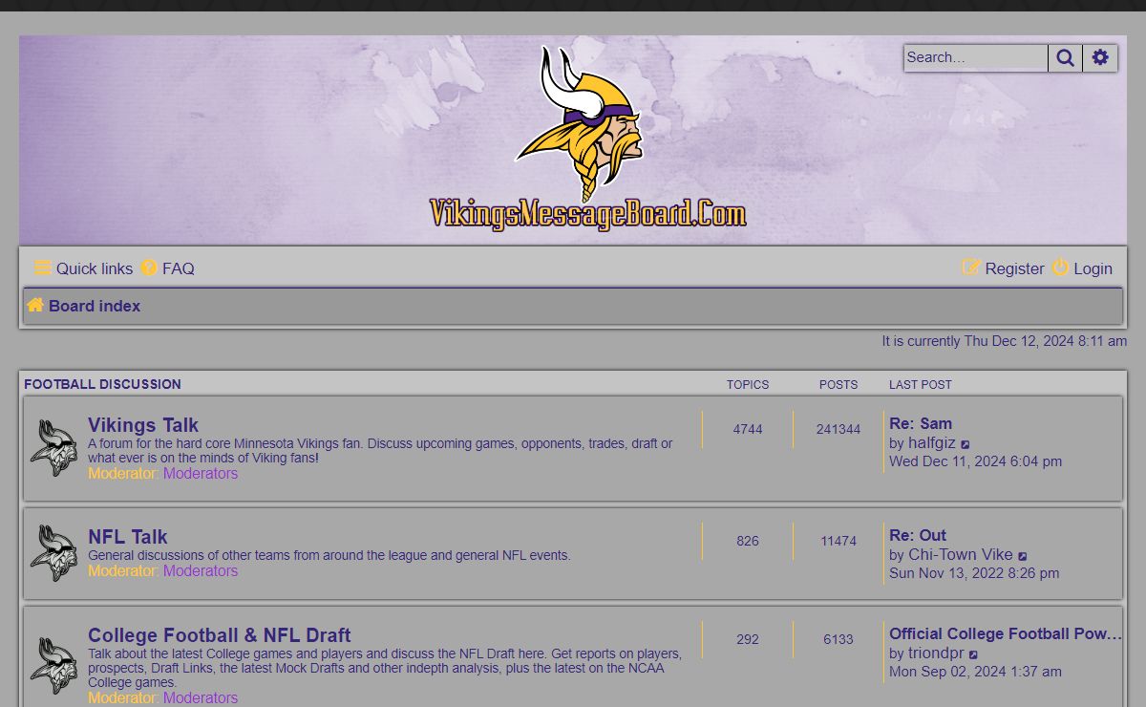Click the College Football forum helmet icon
Viewport: 1146px width, 707px height.
tap(53, 666)
